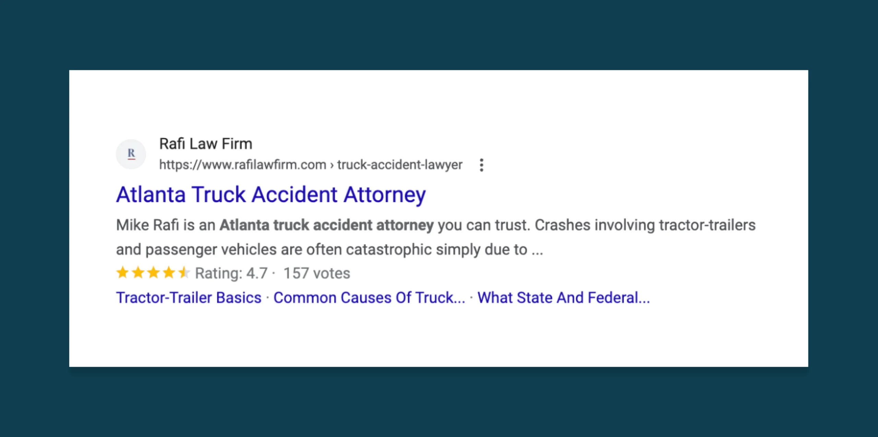Click the breadcrumb chevron in the URL
Screen dimensions: 878x437
(x=332, y=165)
